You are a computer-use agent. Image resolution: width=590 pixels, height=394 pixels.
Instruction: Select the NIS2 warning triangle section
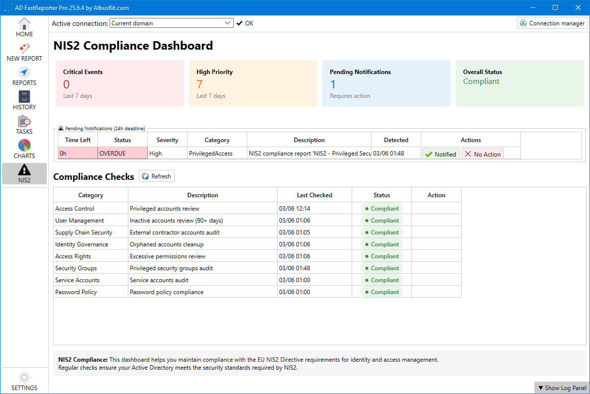point(24,174)
